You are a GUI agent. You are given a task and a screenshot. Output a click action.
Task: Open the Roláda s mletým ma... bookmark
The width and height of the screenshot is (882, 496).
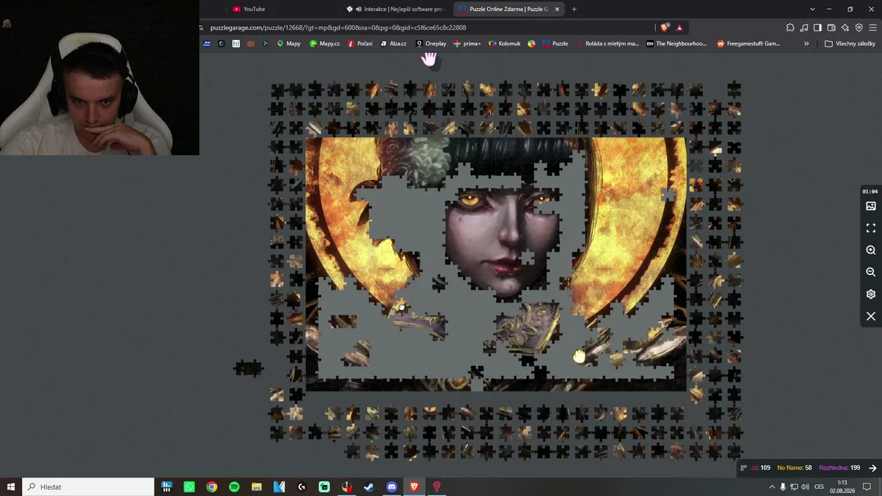[608, 43]
